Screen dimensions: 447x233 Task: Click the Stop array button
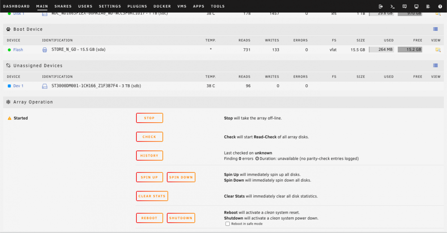[x=149, y=118]
